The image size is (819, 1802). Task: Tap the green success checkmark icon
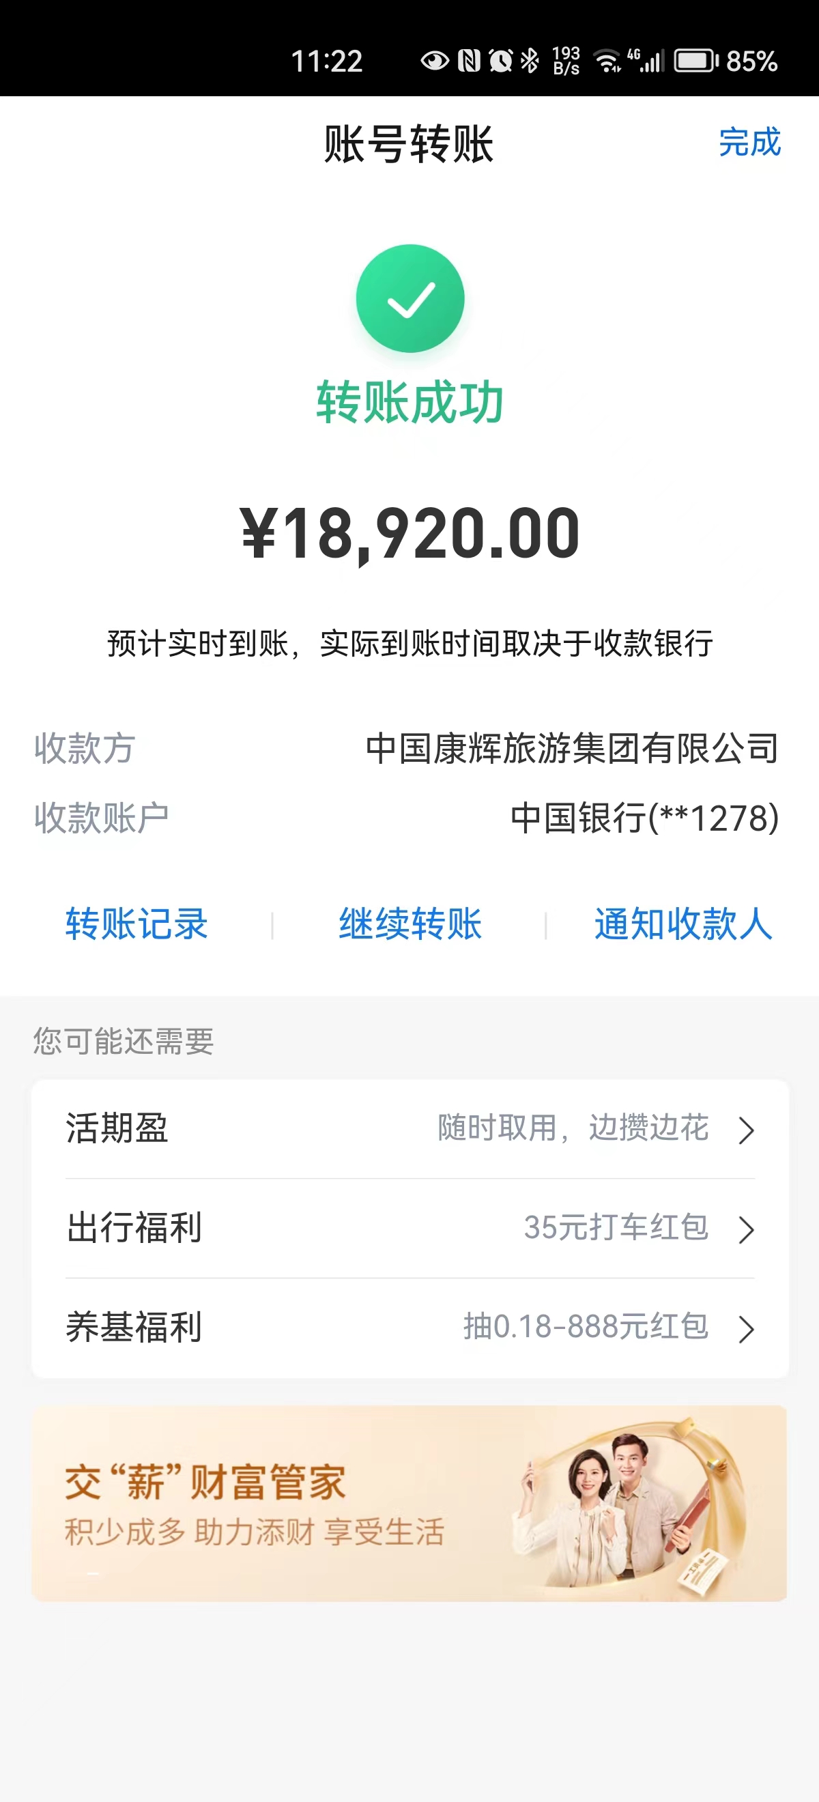click(x=410, y=299)
